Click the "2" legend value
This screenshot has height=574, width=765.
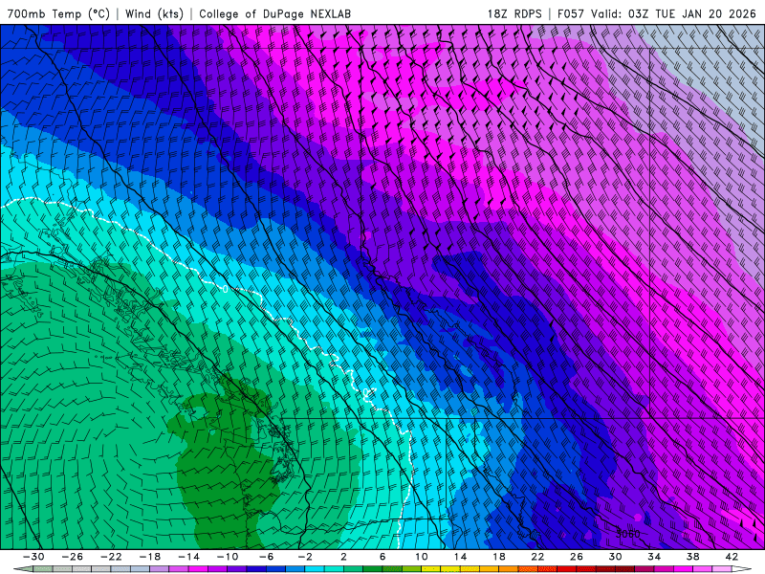pos(344,557)
